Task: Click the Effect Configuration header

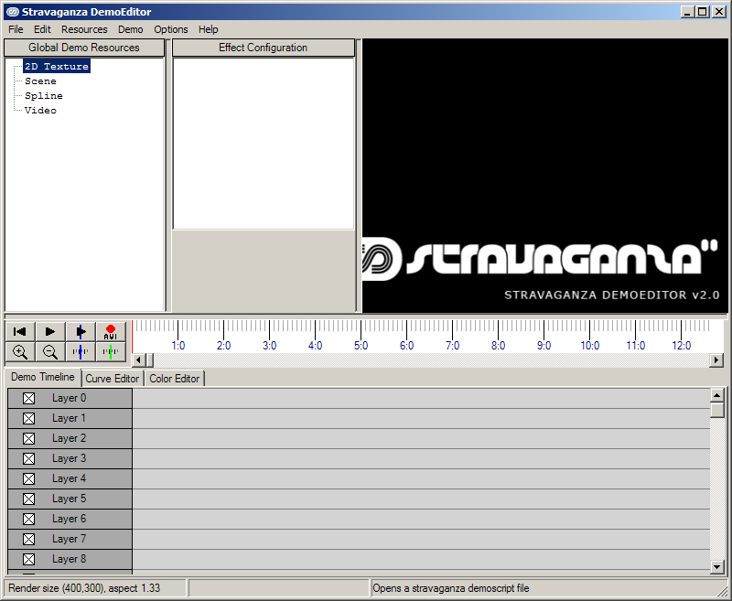Action: (264, 48)
